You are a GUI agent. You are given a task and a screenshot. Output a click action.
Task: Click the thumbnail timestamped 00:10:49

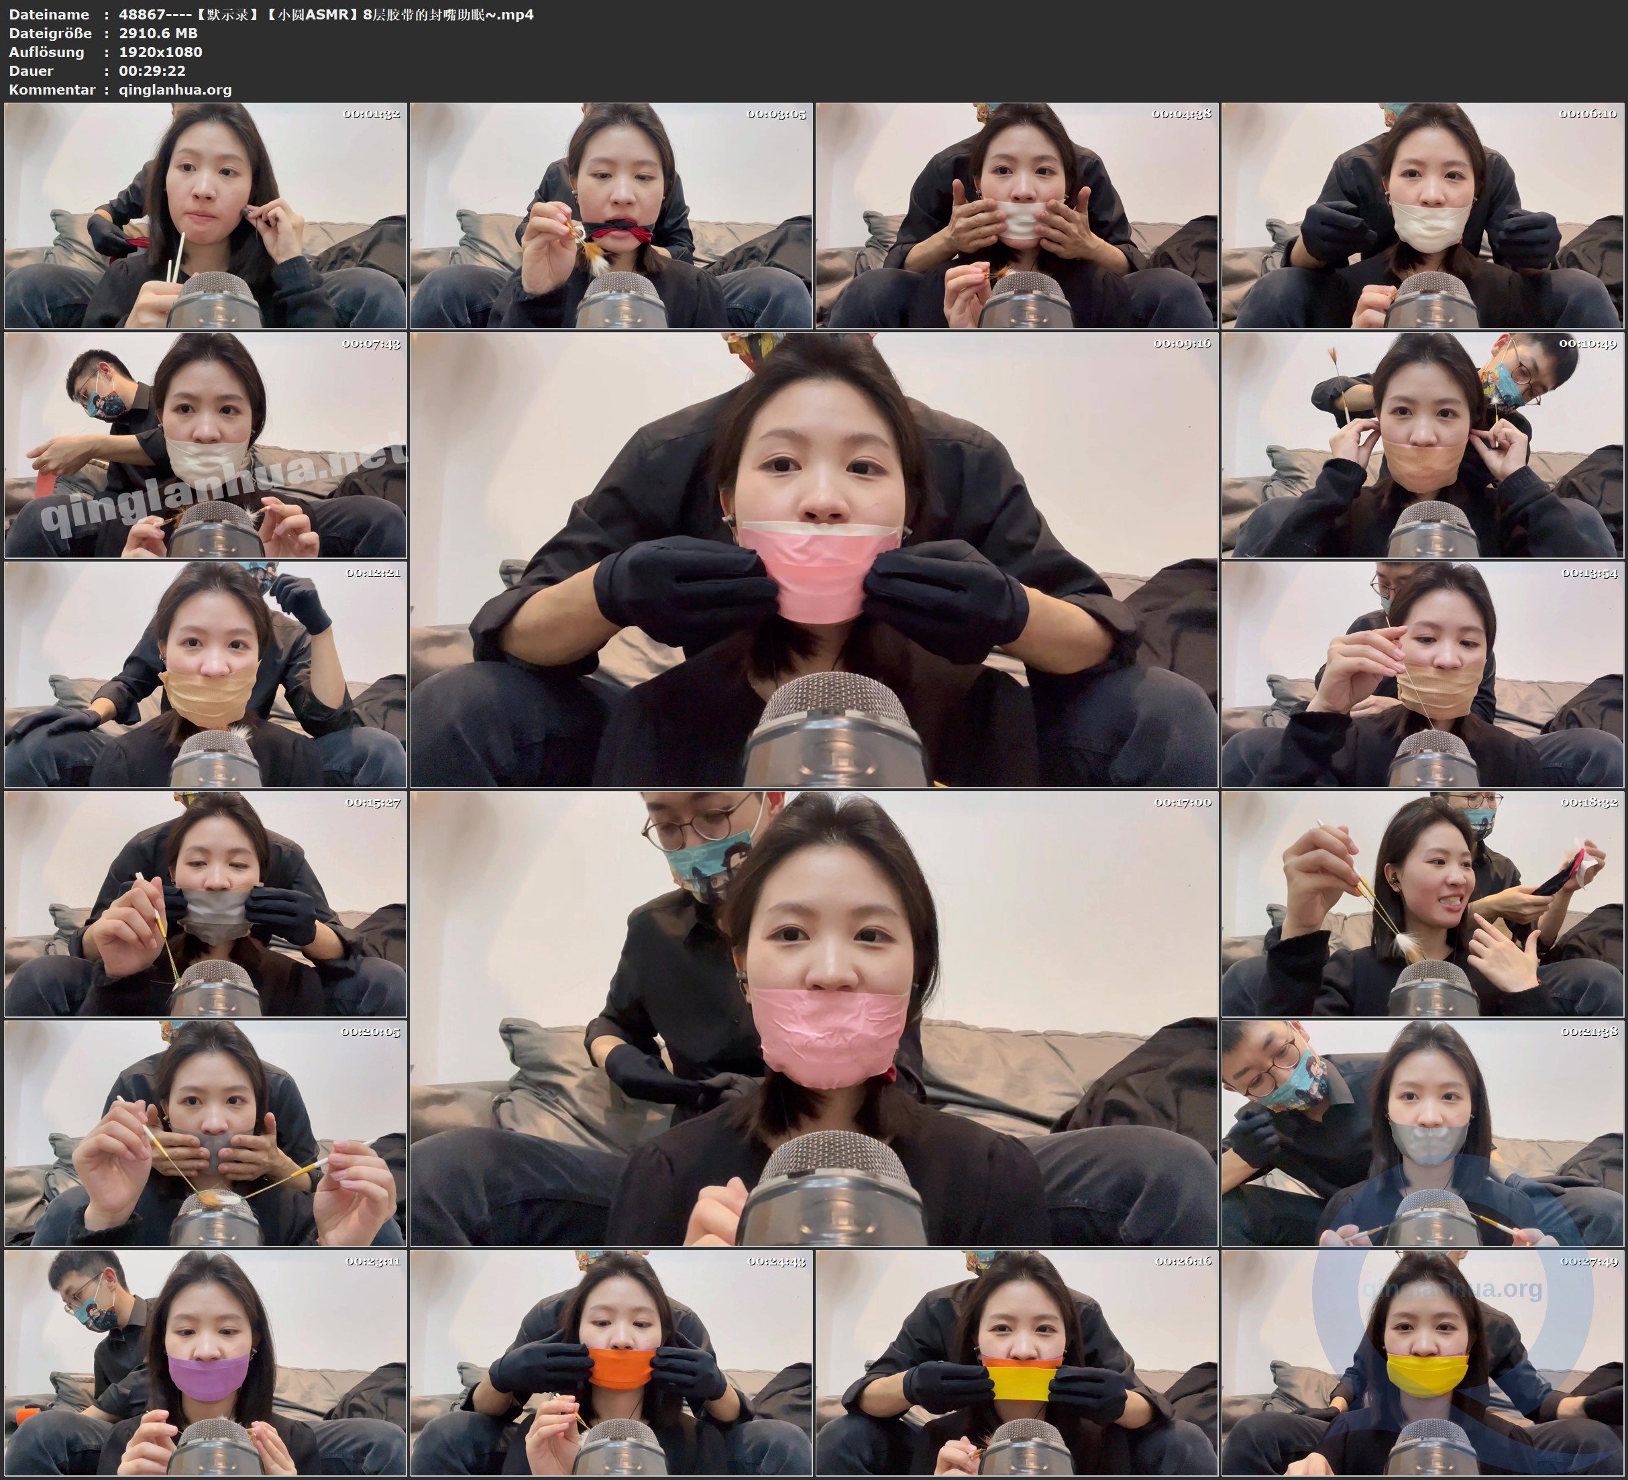(1423, 444)
